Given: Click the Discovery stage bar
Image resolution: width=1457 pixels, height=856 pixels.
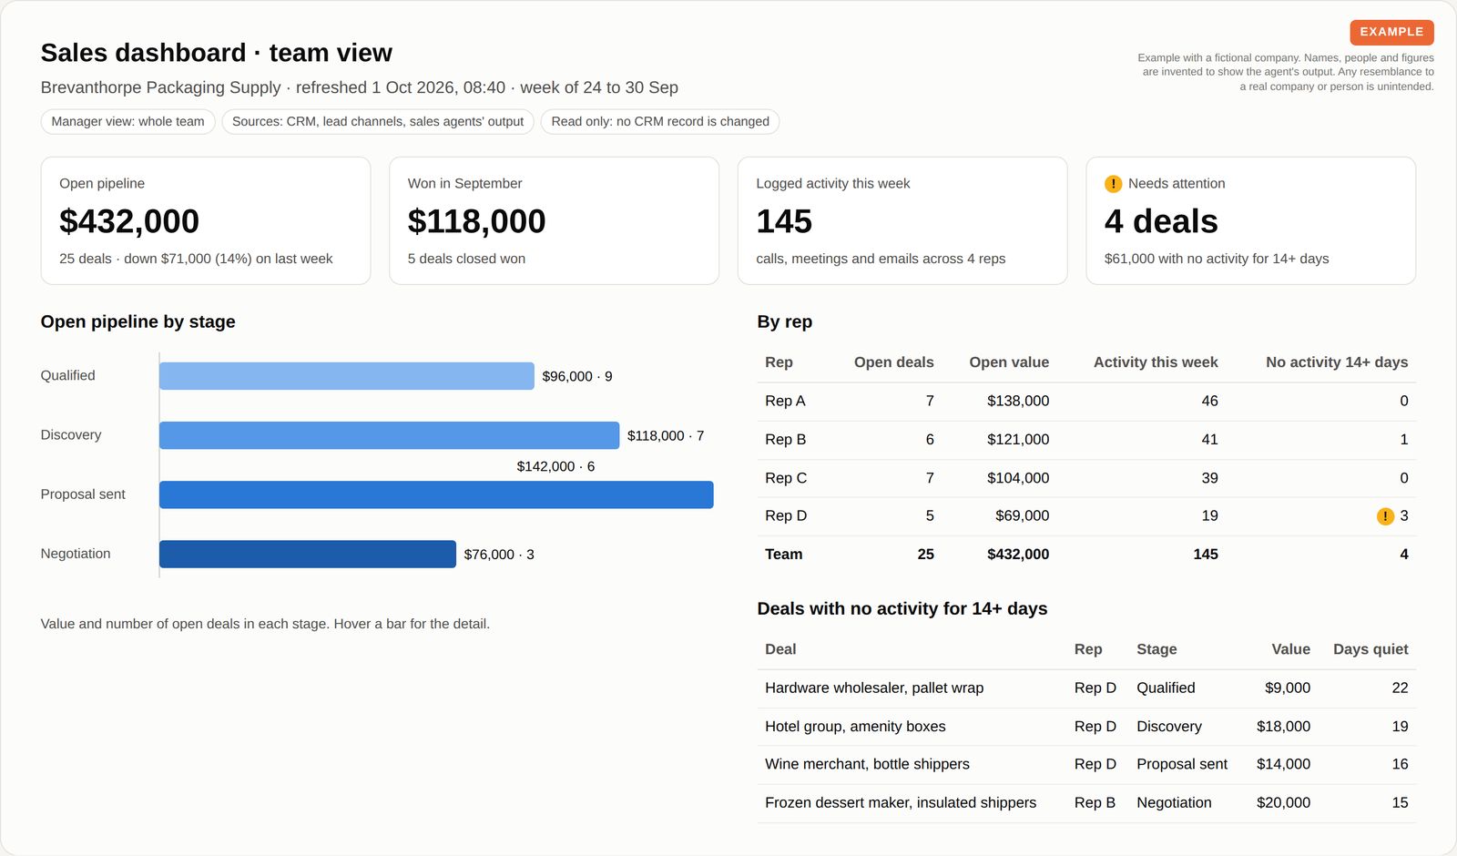Looking at the screenshot, I should point(389,435).
